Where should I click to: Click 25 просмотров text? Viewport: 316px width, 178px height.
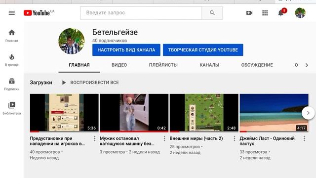coord(185,147)
